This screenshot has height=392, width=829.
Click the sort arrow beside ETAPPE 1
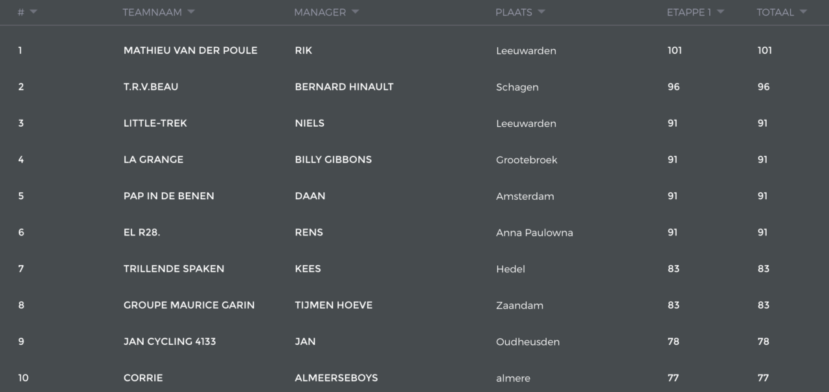click(x=720, y=12)
